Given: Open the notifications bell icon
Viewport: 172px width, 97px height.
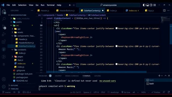Looking at the screenshot, I should click(169, 92).
